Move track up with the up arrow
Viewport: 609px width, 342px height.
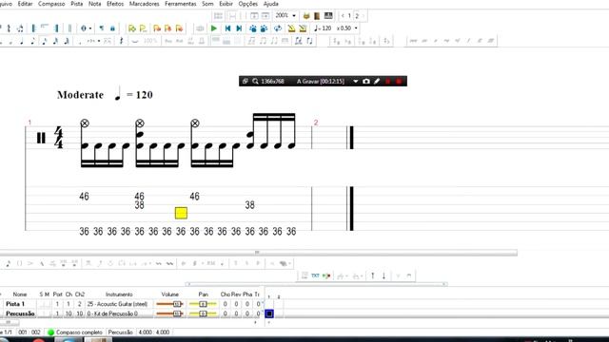[373, 275]
